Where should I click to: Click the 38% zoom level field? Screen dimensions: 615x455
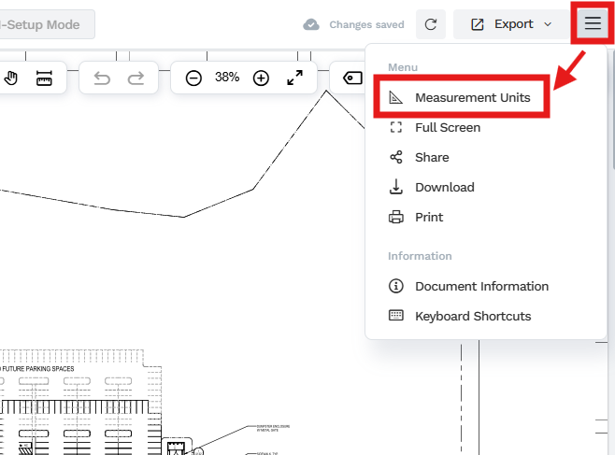[x=227, y=78]
